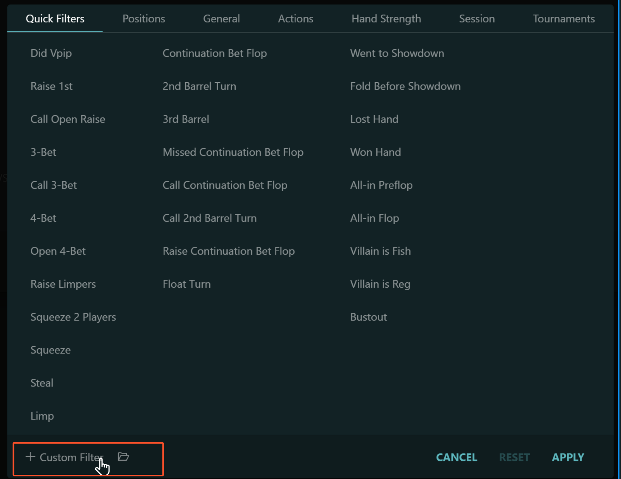Toggle the 3-Bet quick filter
This screenshot has height=479, width=621.
(43, 152)
